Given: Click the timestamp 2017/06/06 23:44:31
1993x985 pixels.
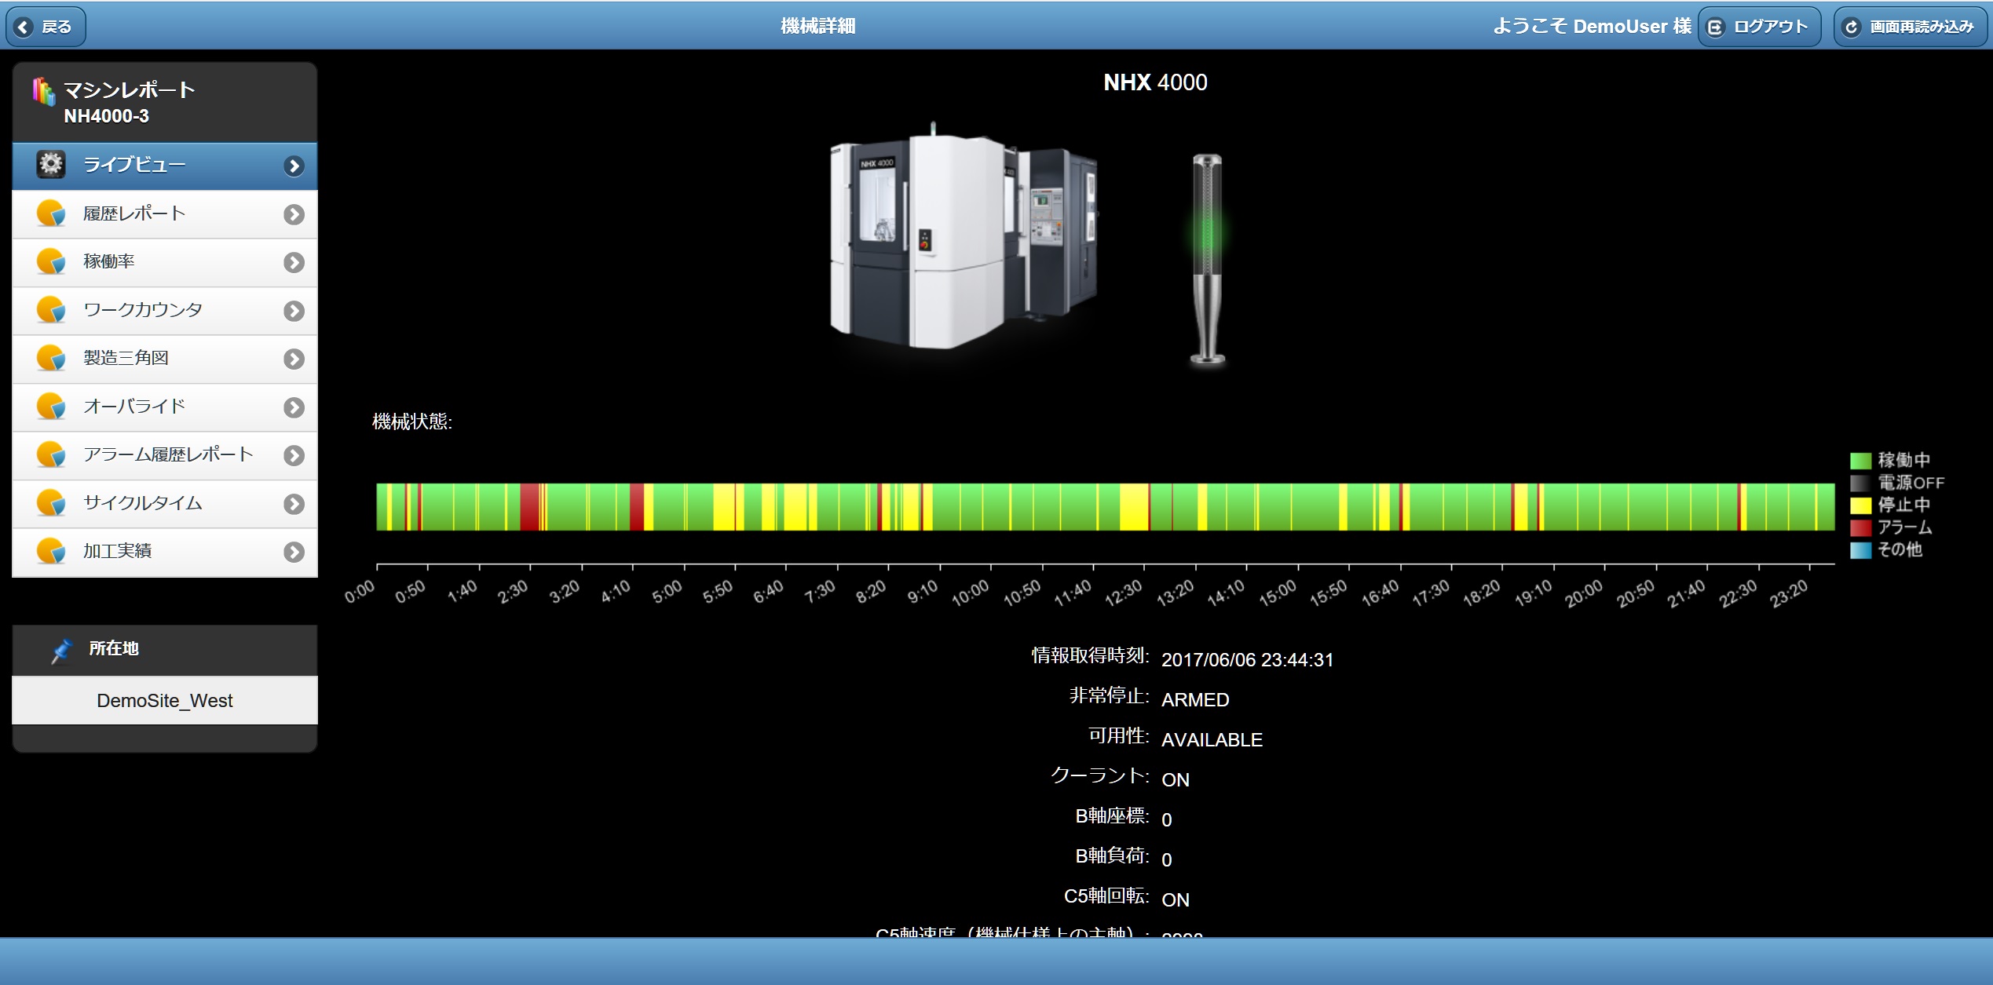Looking at the screenshot, I should (x=1247, y=660).
